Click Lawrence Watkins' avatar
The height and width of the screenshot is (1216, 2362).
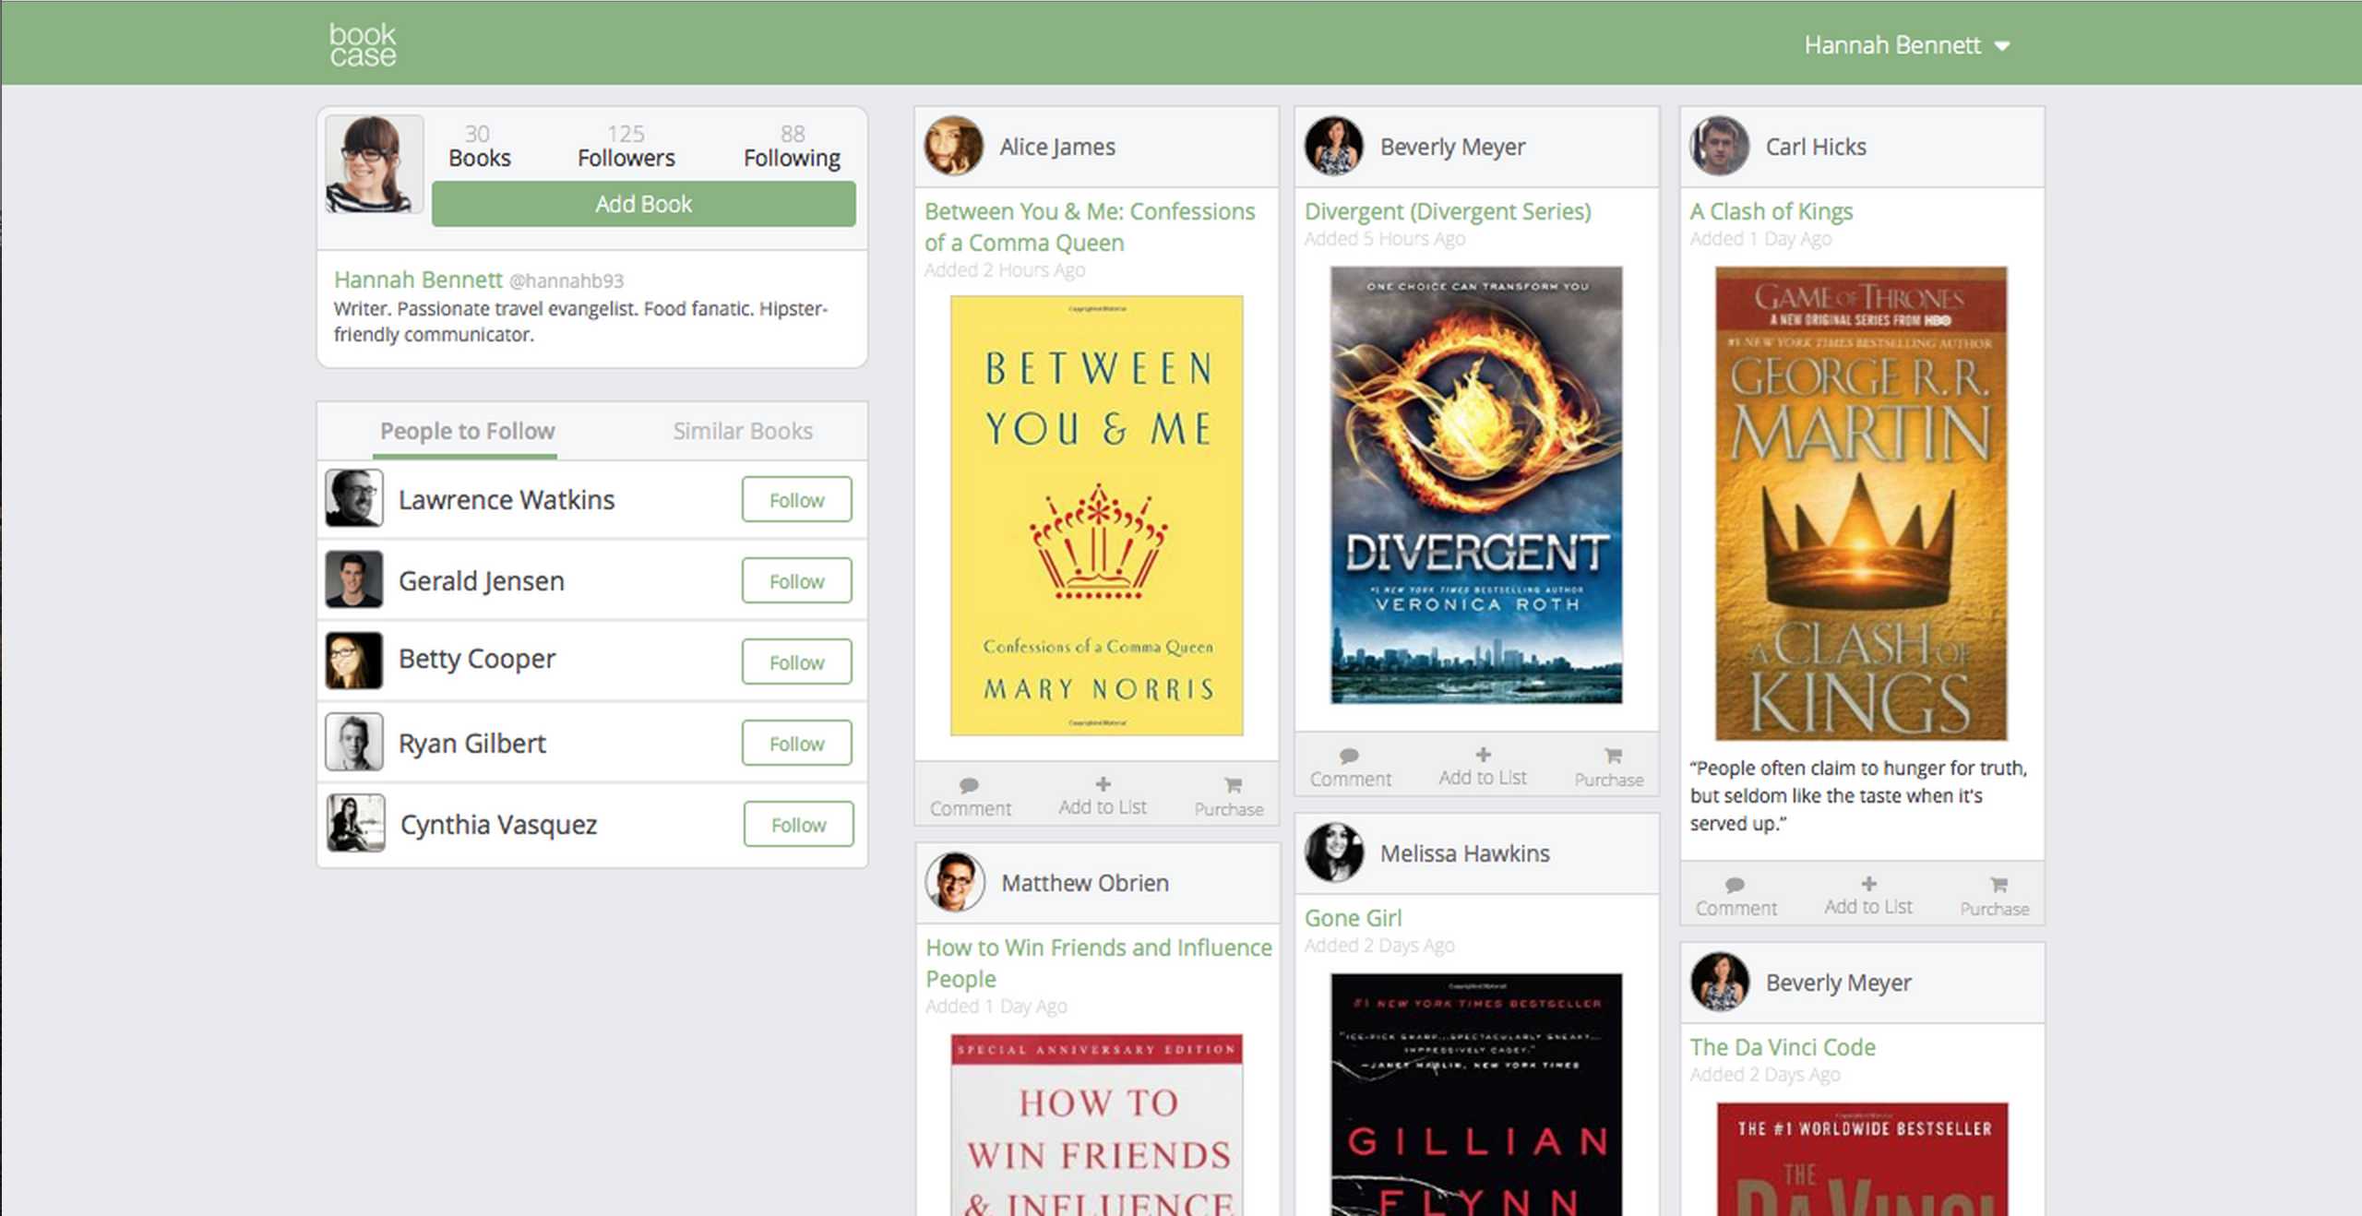354,498
